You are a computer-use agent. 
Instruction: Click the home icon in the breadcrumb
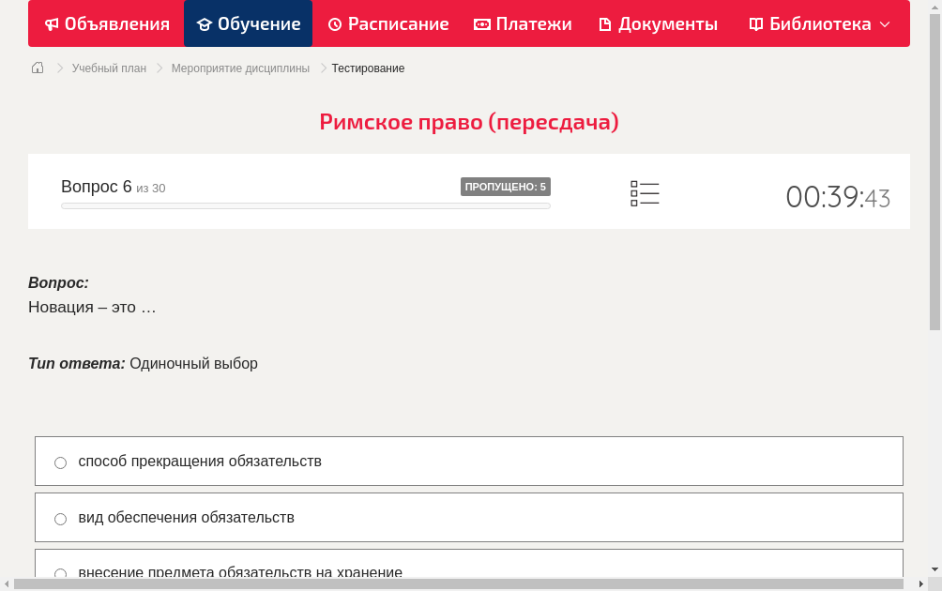37,68
